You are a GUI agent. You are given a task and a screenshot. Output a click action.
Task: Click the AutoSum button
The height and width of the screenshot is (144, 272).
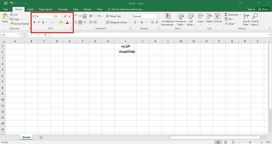(x=232, y=15)
